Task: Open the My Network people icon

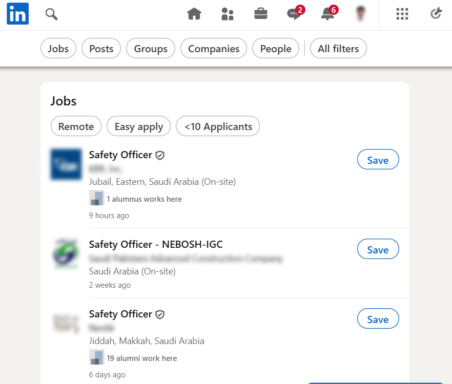Action: 227,14
